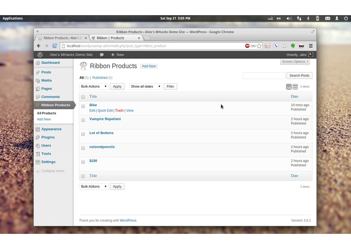Expand the Screen Options panel
351x249 pixels.
coord(295,61)
